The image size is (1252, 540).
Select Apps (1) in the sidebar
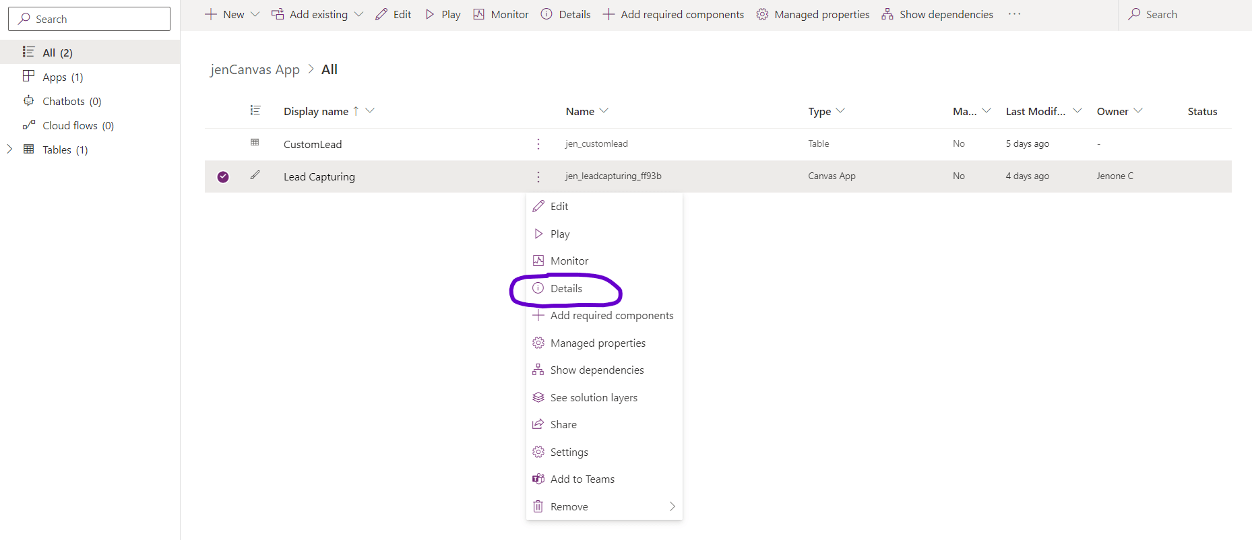90,77
